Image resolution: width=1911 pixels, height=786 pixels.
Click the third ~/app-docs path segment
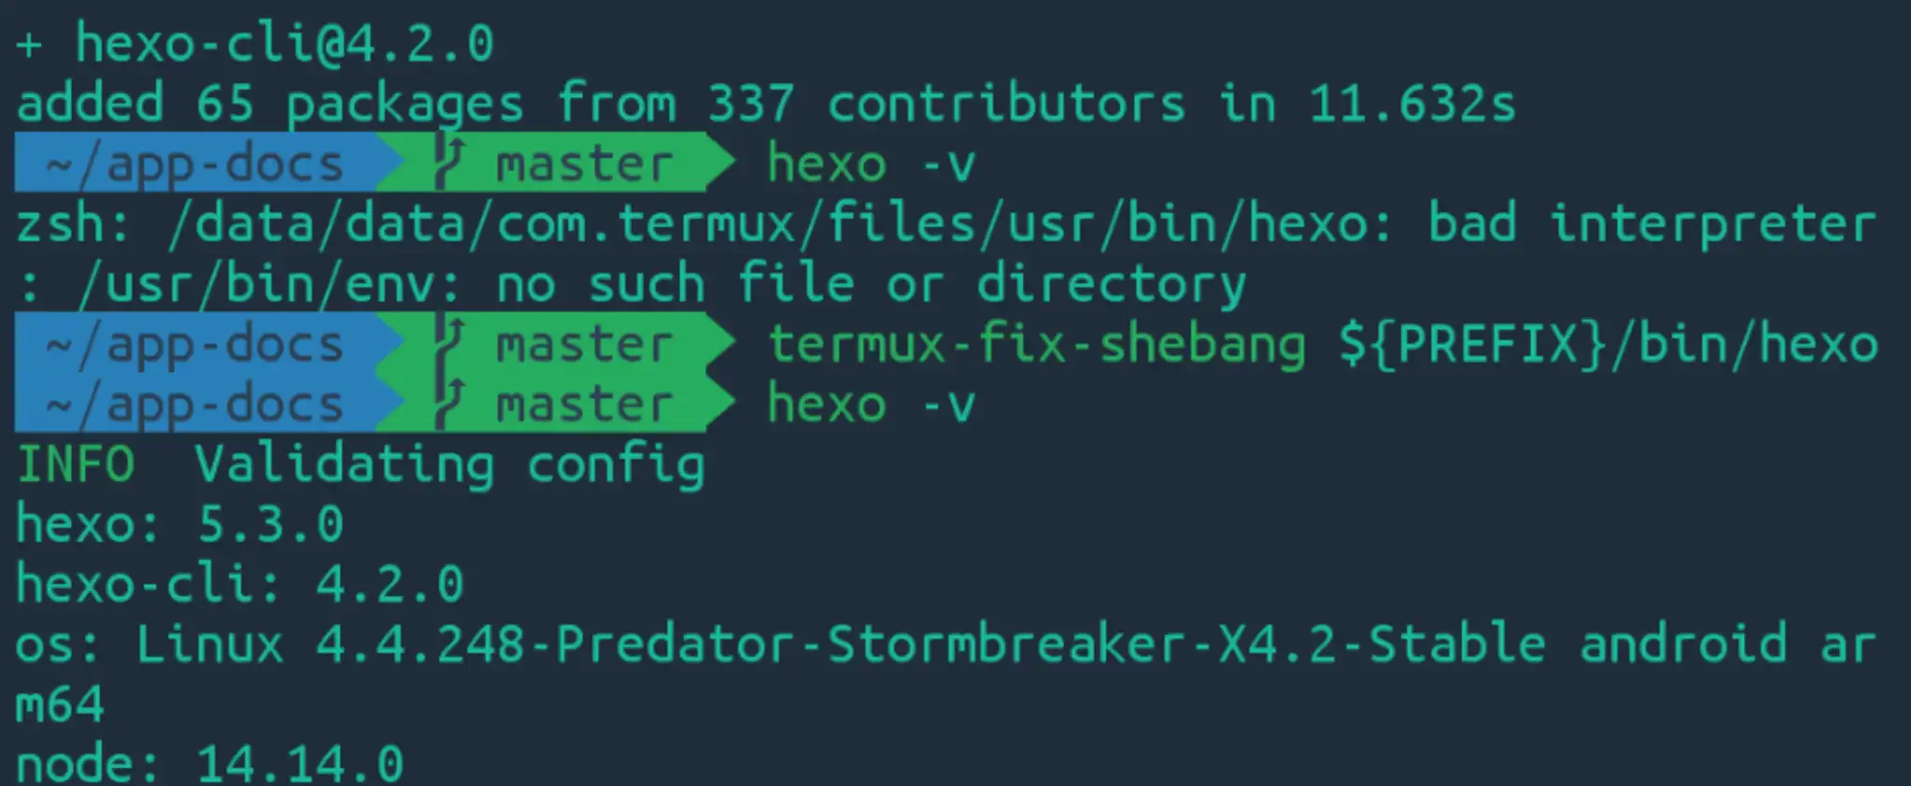pos(195,406)
